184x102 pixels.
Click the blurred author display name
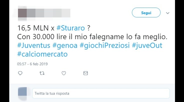click(x=48, y=13)
